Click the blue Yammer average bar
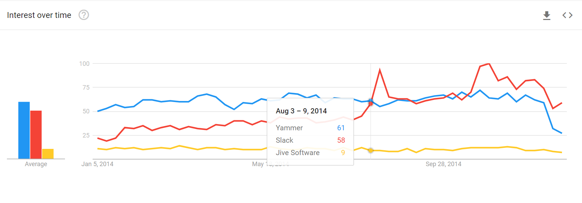This screenshot has width=582, height=203. [24, 130]
